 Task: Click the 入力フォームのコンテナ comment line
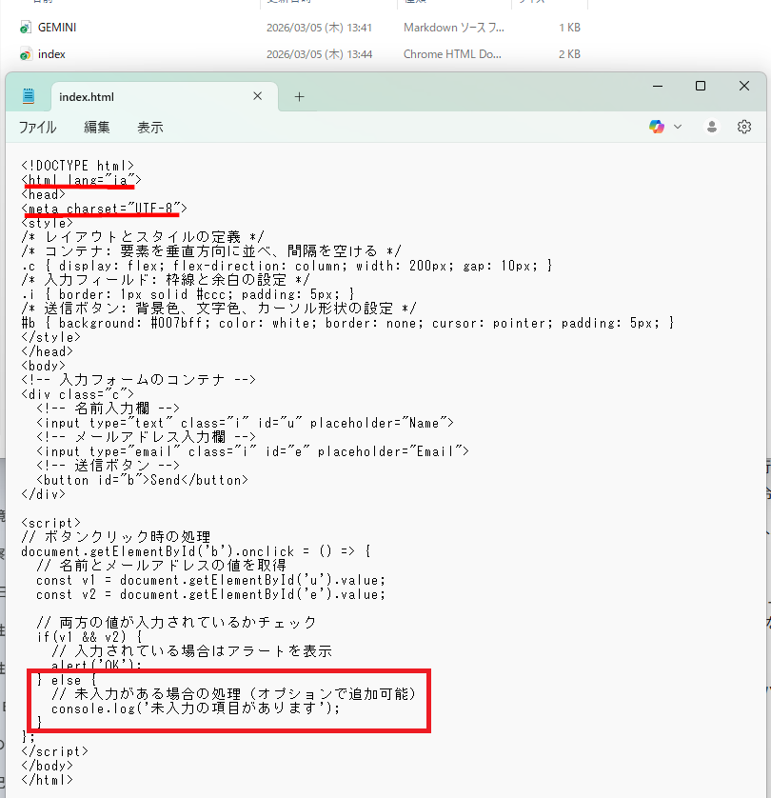(138, 380)
